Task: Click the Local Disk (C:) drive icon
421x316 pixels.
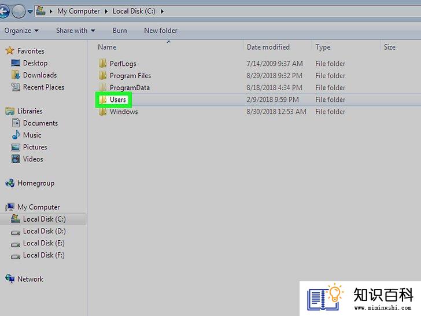Action: (x=16, y=219)
